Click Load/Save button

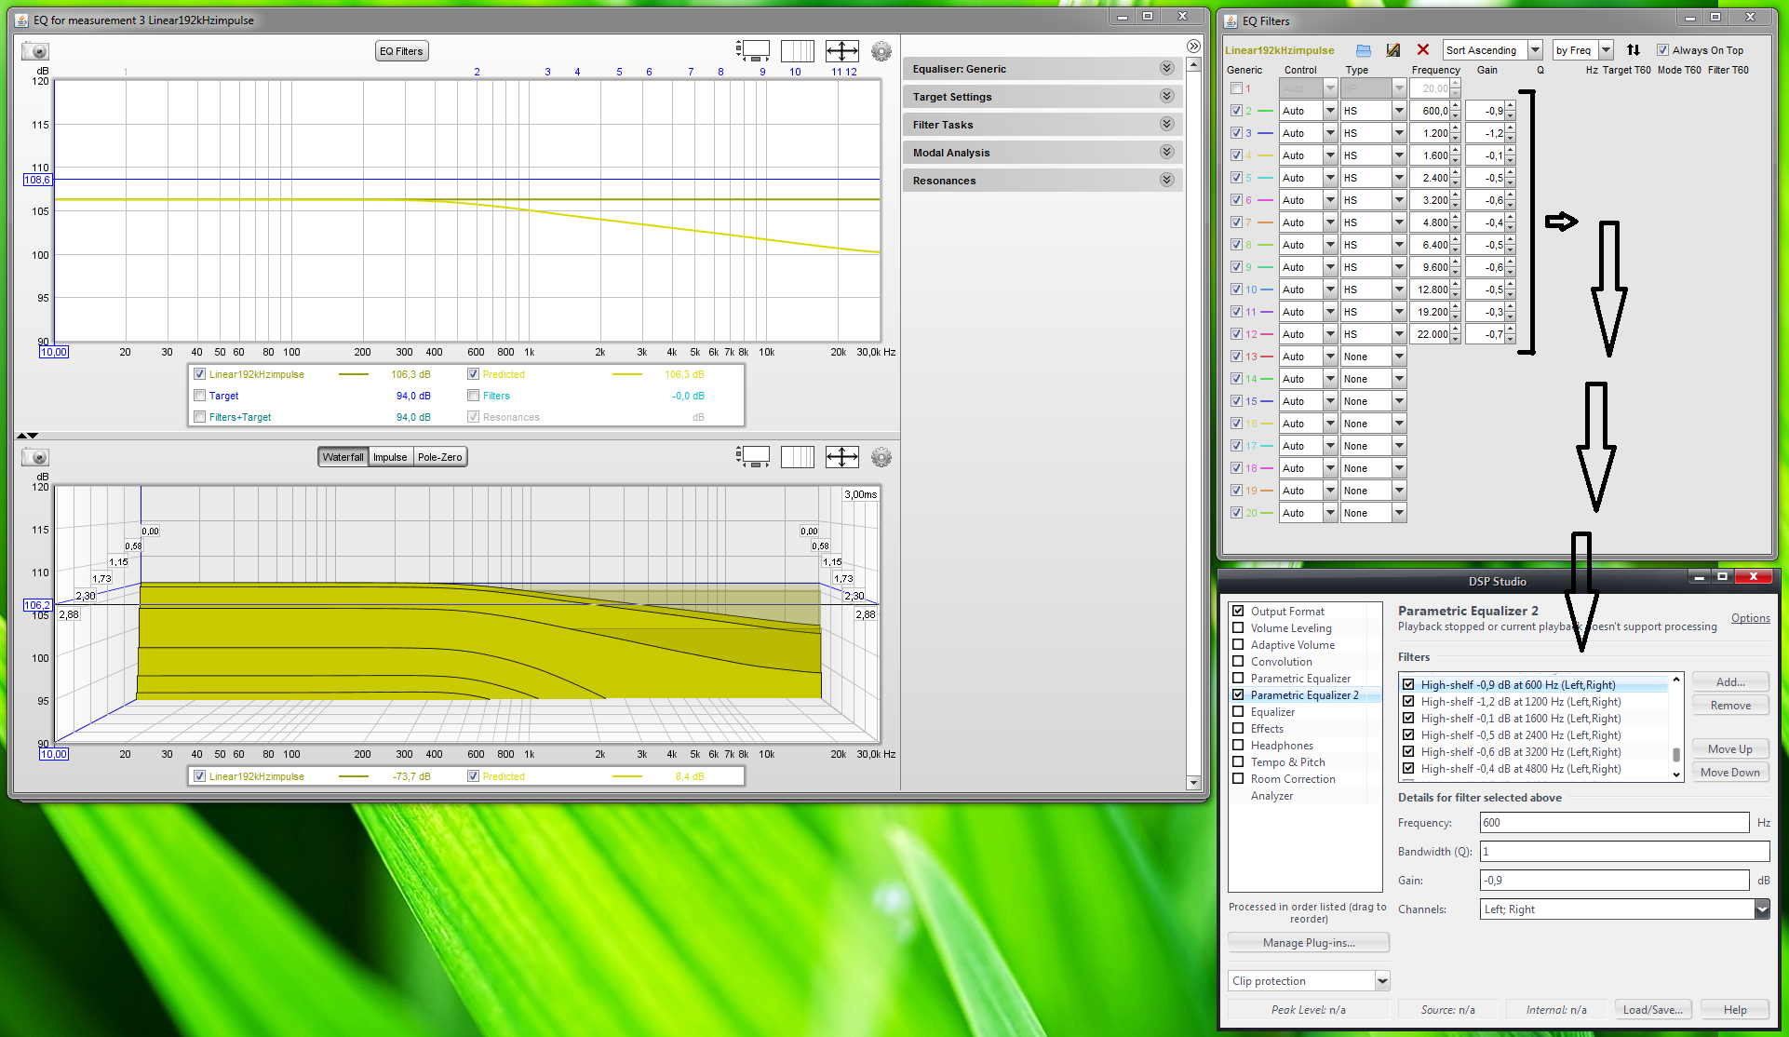(x=1652, y=1010)
